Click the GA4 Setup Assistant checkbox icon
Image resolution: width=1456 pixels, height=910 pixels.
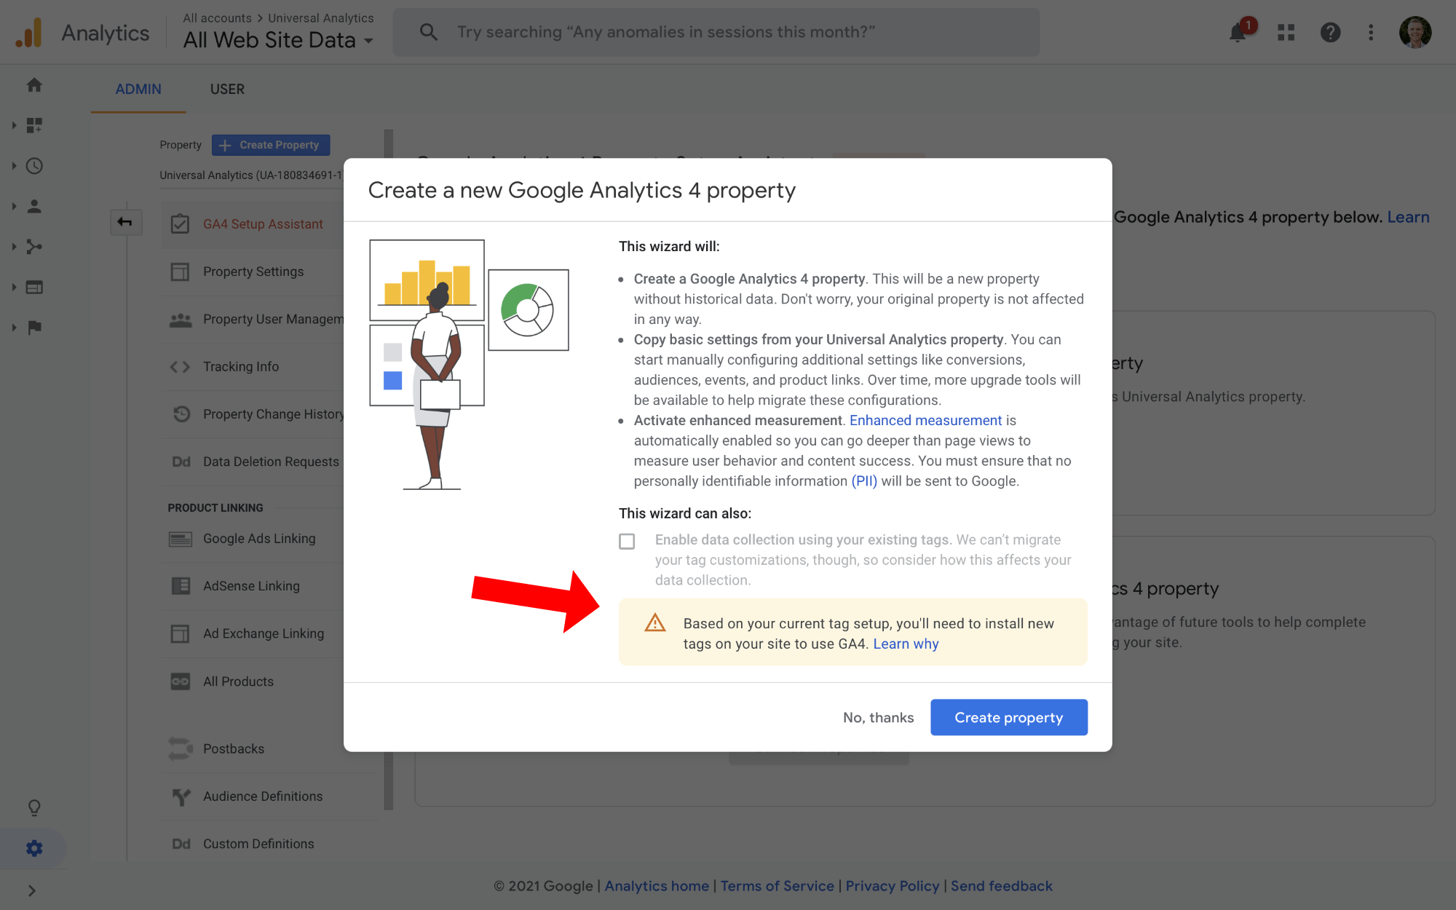point(180,224)
